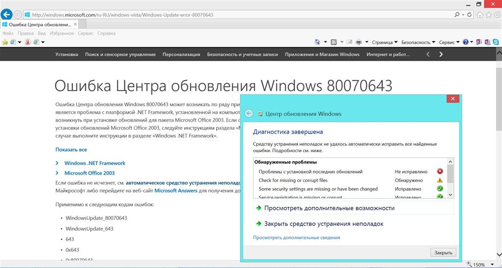Screen dimensions: 502x268
Task: Click the browser Forward arrow button
Action: click(x=18, y=15)
